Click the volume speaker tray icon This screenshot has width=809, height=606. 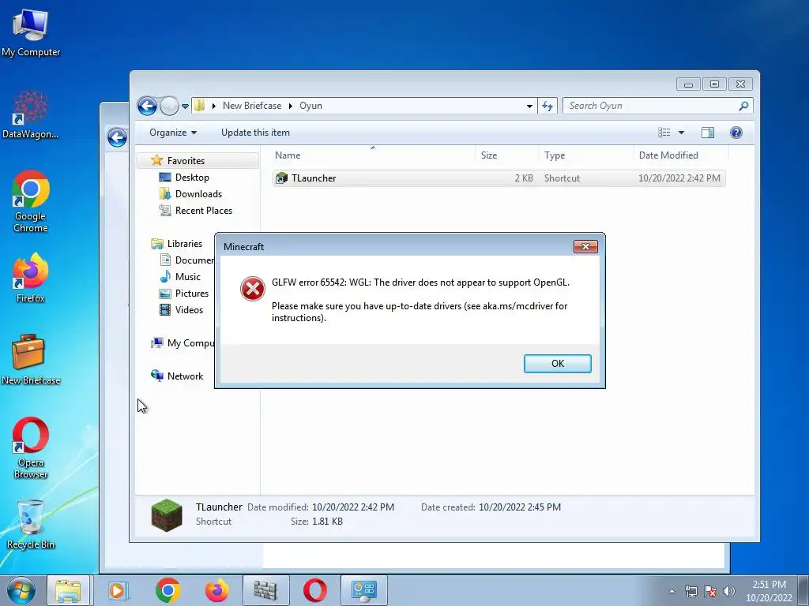[728, 591]
